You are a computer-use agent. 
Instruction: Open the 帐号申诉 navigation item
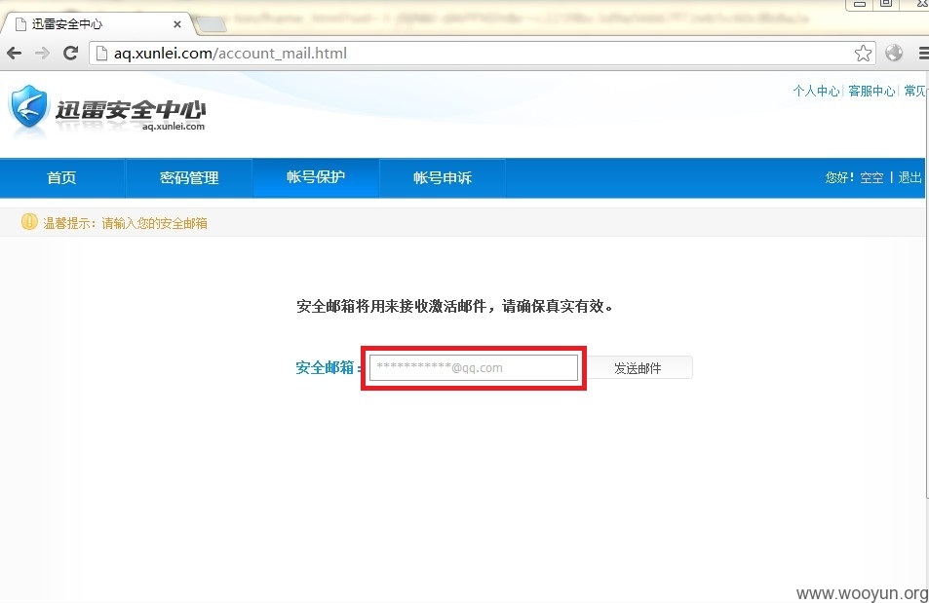point(443,177)
